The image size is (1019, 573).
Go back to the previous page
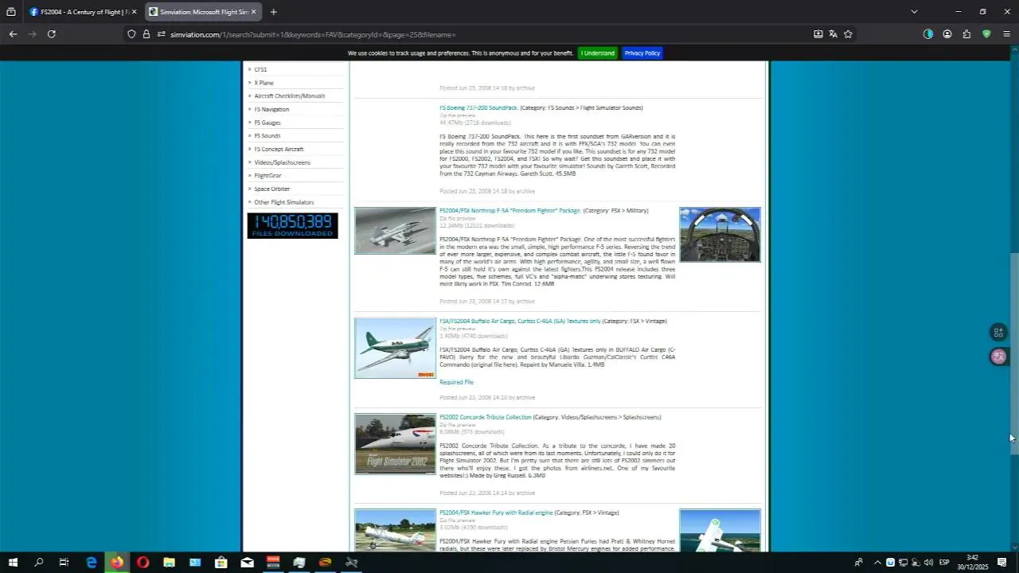pyautogui.click(x=13, y=34)
